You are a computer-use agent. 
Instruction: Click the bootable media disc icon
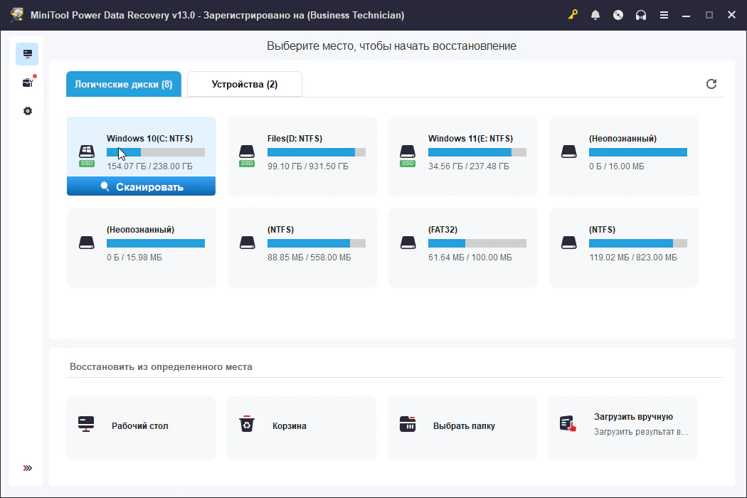[x=618, y=15]
